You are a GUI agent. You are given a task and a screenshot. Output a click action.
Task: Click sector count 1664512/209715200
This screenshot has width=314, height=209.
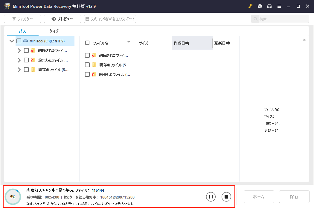117,197
